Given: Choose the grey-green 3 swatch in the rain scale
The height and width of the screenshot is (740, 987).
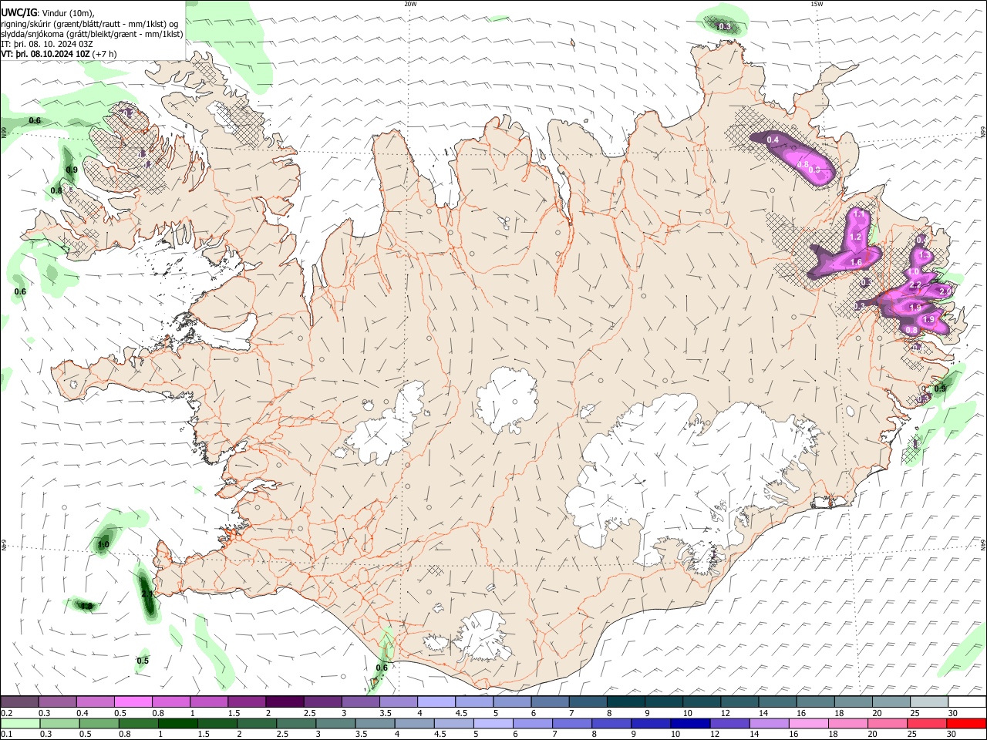Looking at the screenshot, I should (x=335, y=723).
